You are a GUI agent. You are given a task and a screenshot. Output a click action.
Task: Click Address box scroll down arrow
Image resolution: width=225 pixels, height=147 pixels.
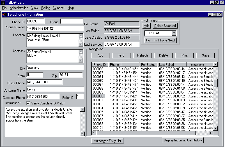[81, 60]
